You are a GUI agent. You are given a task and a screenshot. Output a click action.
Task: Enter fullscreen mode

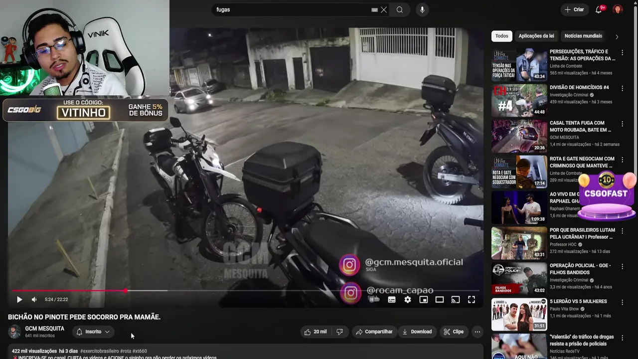(x=472, y=300)
